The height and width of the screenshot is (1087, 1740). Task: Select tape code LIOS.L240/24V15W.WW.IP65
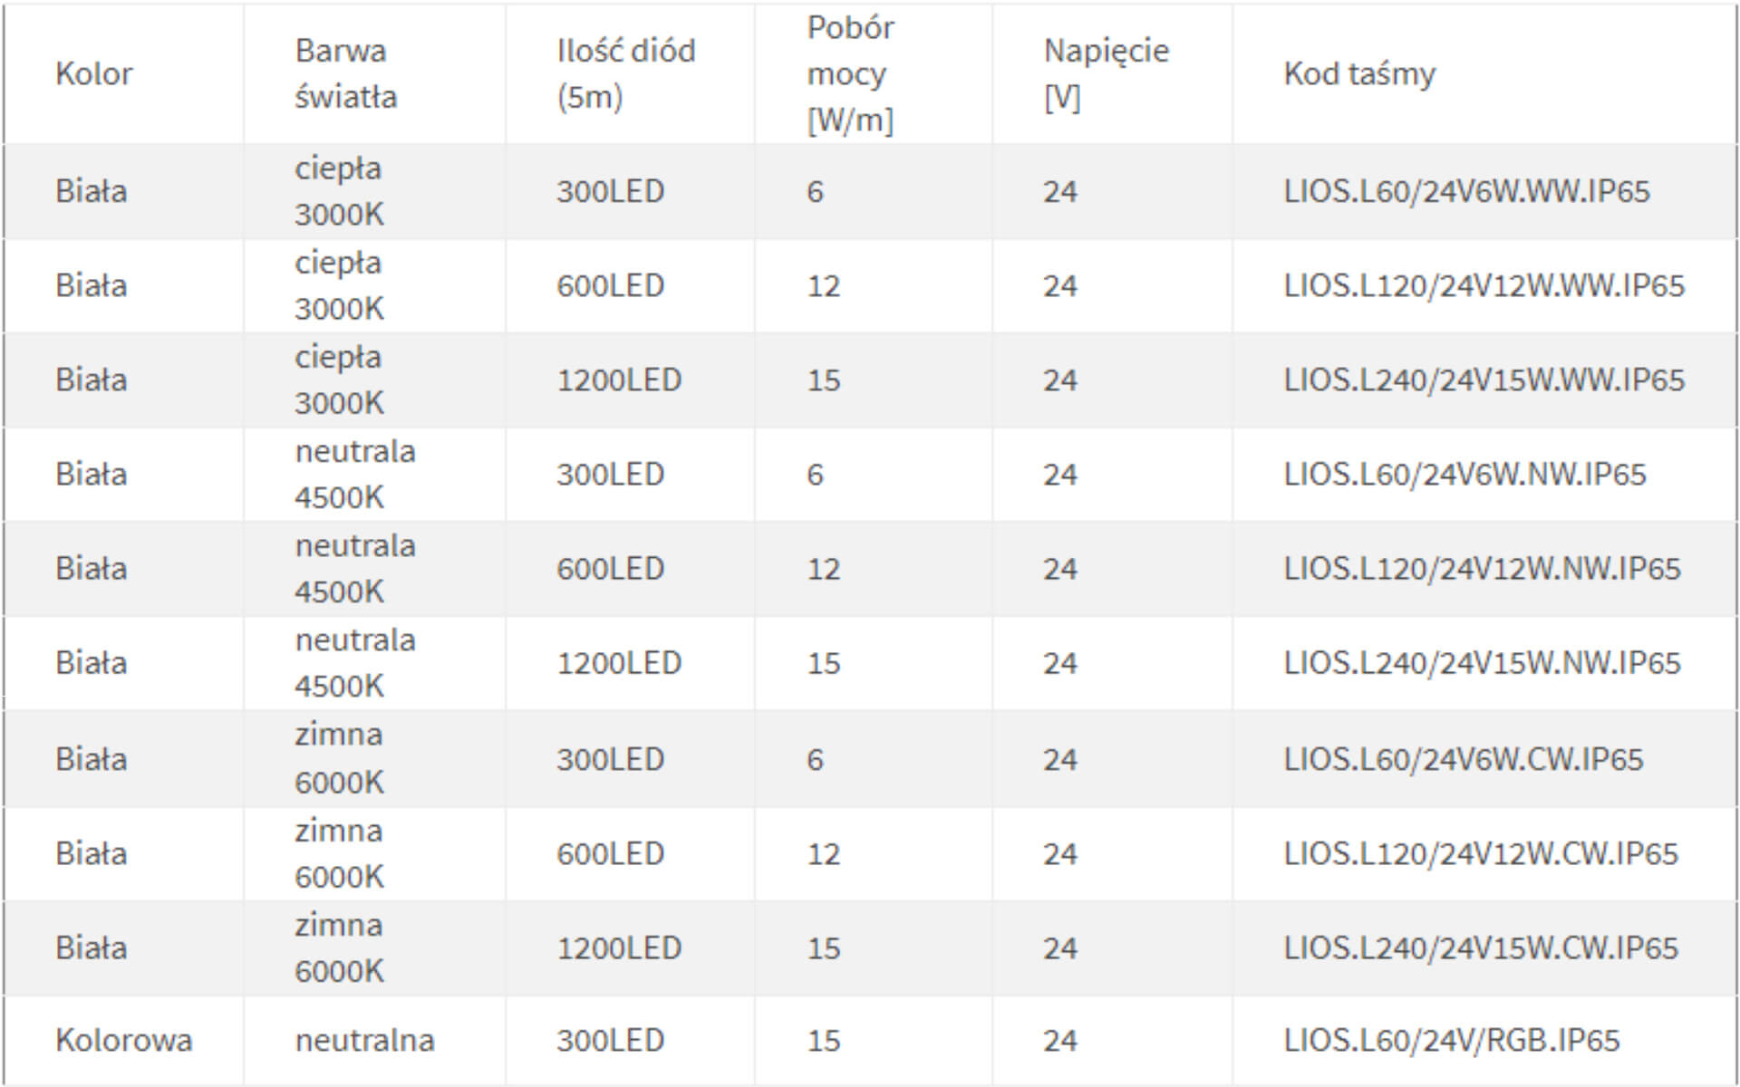(1484, 380)
